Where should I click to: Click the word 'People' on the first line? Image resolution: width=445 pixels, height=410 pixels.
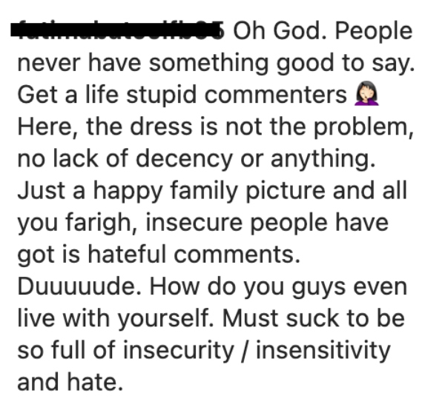click(374, 32)
